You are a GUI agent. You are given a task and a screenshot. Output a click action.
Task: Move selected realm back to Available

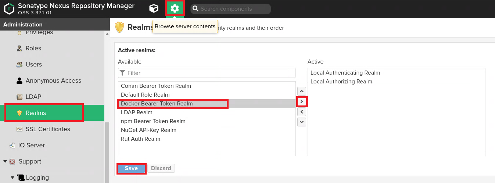pyautogui.click(x=302, y=112)
